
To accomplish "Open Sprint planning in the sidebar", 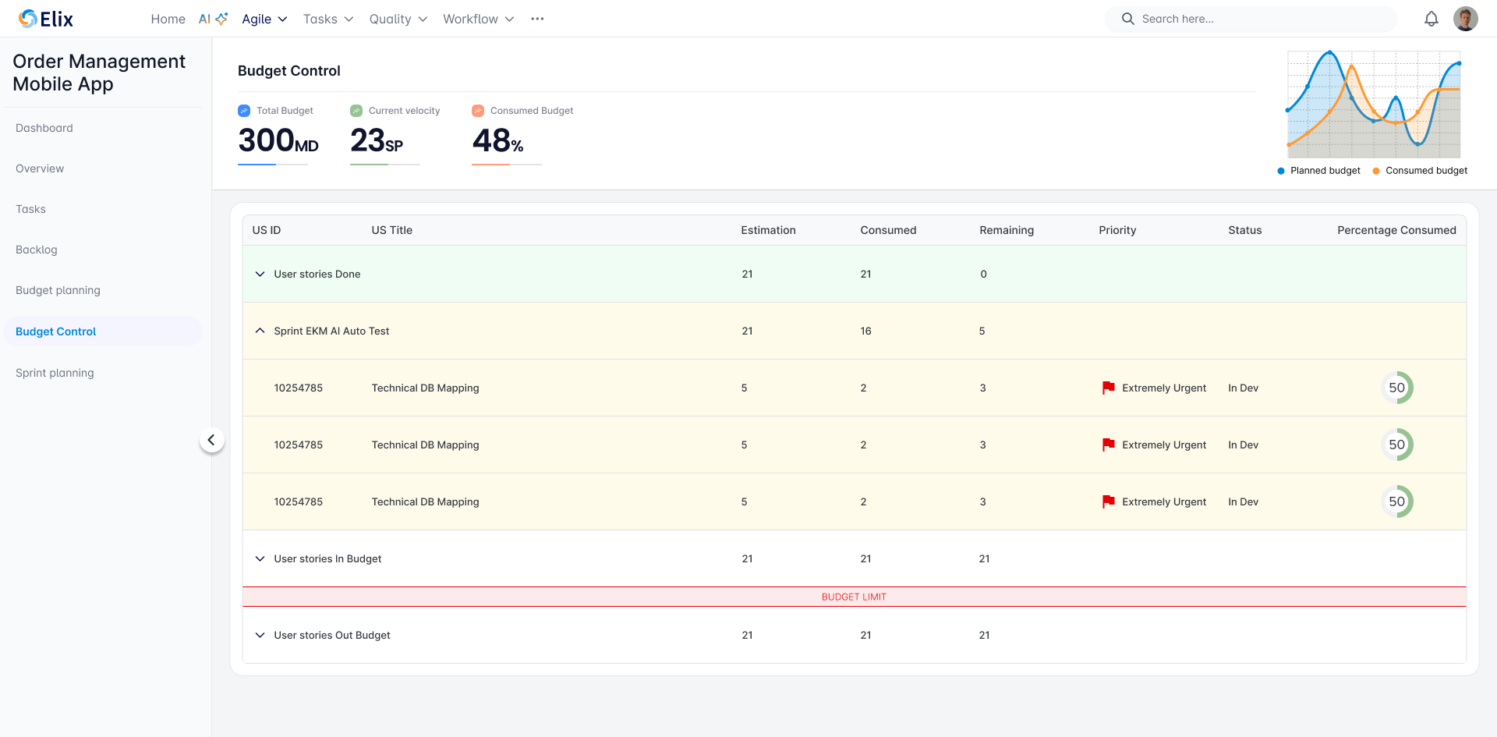I will pyautogui.click(x=55, y=373).
